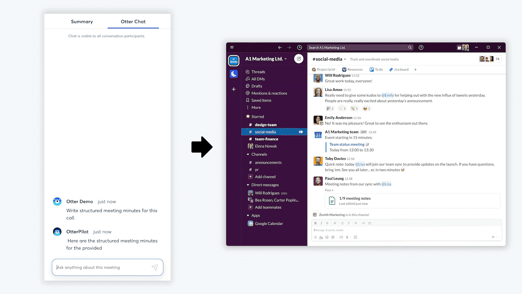Screen dimensions: 522x294
Task: Open the A1 Marketing Ltd. workspace menu
Action: click(266, 59)
